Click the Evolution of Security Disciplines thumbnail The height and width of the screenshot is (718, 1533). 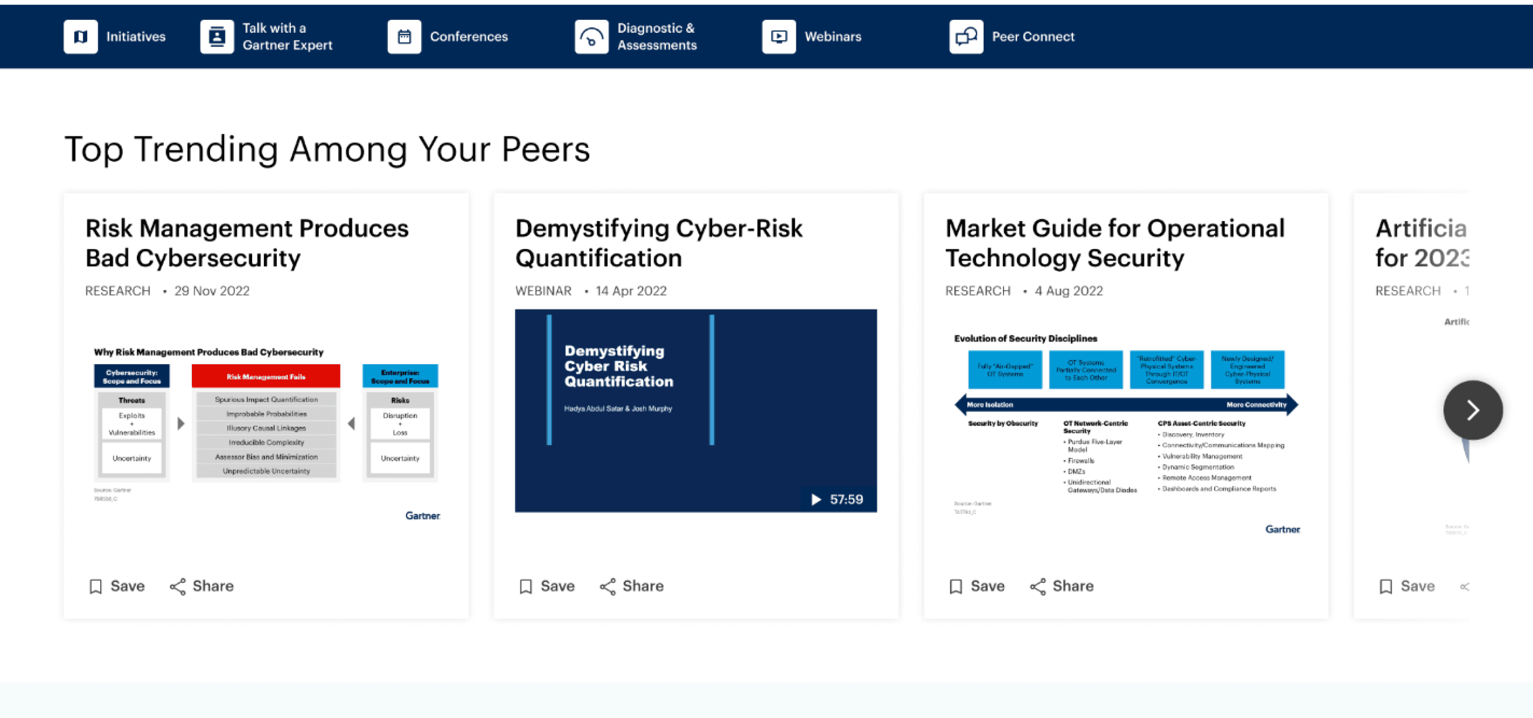pos(1126,433)
